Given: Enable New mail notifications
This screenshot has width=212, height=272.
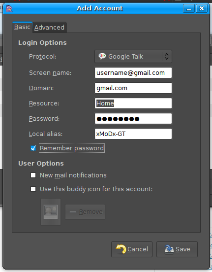Looking at the screenshot, I should (33, 175).
